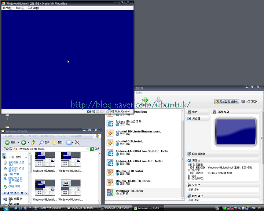The height and width of the screenshot is (211, 264).
Task: Select the top-left screenshot thumbnail in Explorer
Action: pyautogui.click(x=45, y=159)
